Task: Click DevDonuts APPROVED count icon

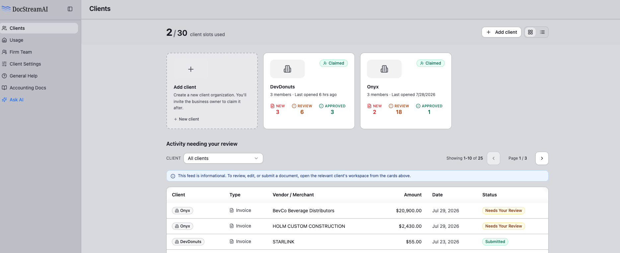Action: (x=321, y=106)
